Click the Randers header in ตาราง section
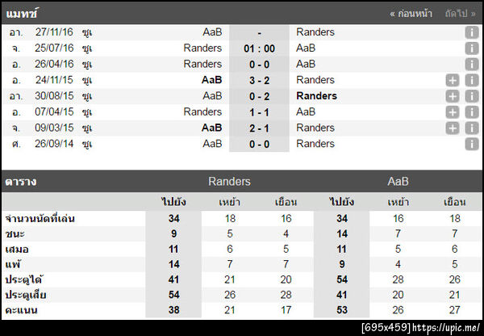 coord(229,182)
